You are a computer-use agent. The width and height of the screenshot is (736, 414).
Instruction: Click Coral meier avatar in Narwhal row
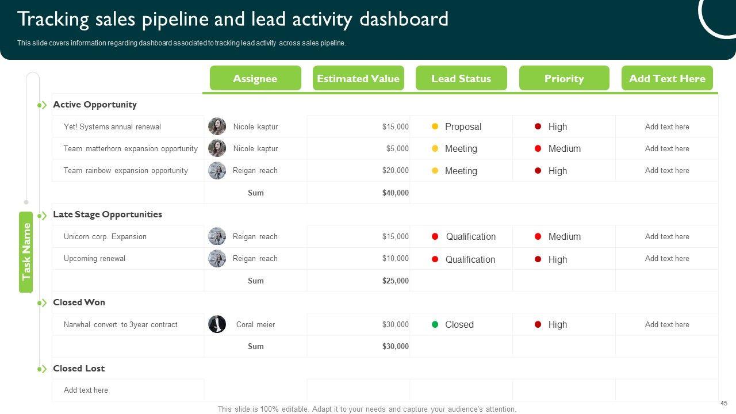tap(217, 324)
